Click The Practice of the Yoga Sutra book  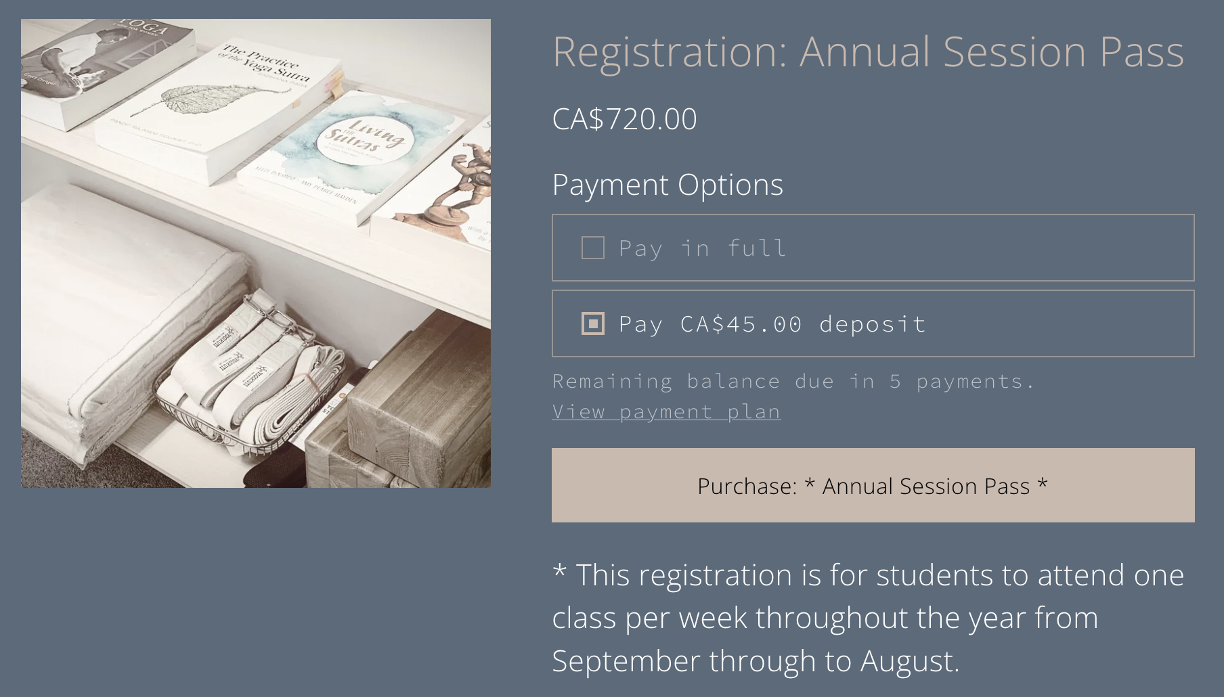220,108
